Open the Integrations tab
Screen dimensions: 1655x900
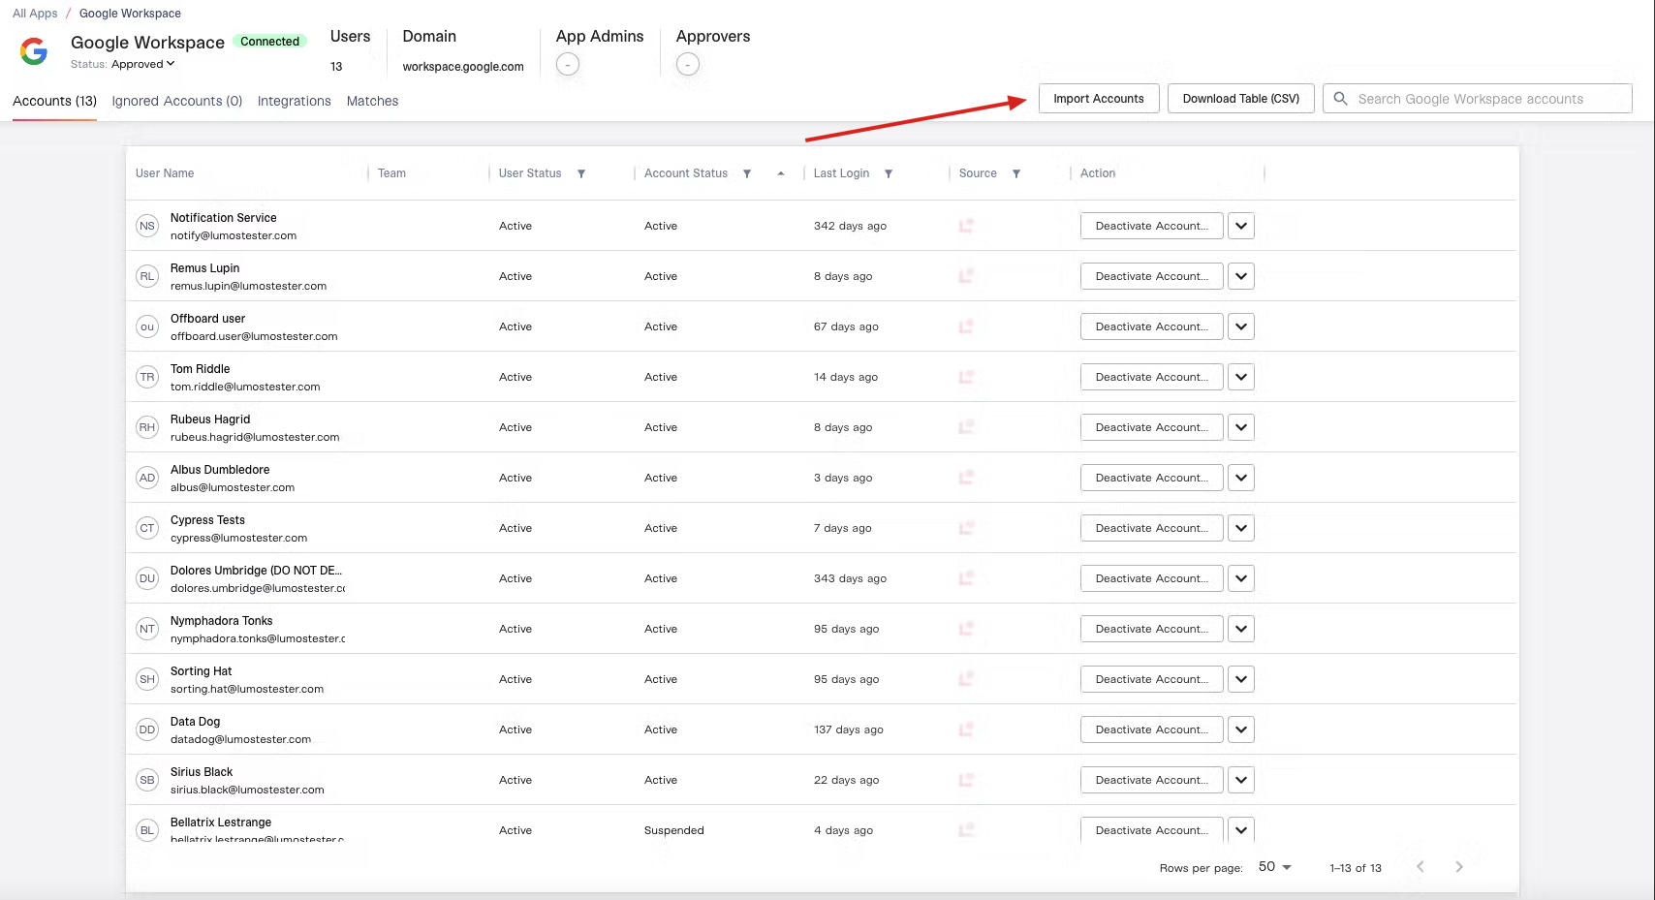[x=295, y=101]
